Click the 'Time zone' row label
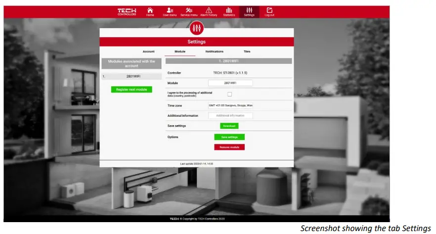 click(x=174, y=106)
